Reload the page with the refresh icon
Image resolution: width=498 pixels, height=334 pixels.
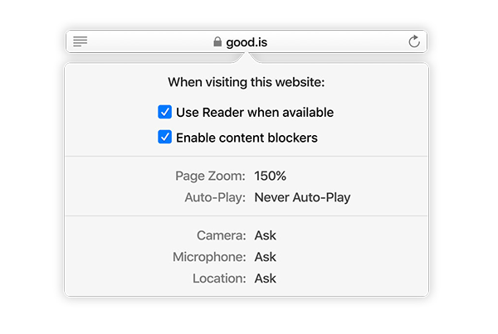coord(414,42)
